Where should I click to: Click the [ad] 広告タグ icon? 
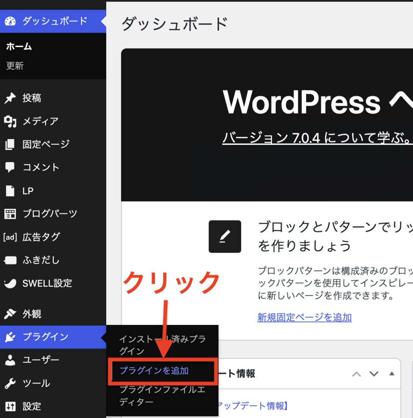pos(10,237)
